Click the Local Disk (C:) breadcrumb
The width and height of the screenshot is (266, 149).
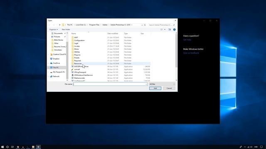point(81,25)
